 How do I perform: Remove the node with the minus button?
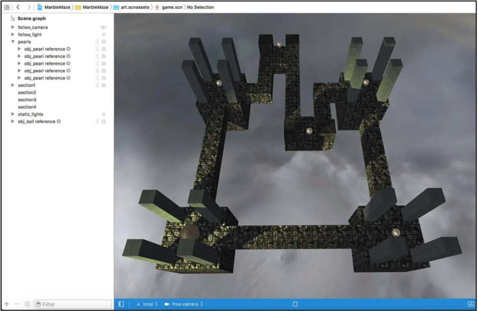click(x=17, y=304)
